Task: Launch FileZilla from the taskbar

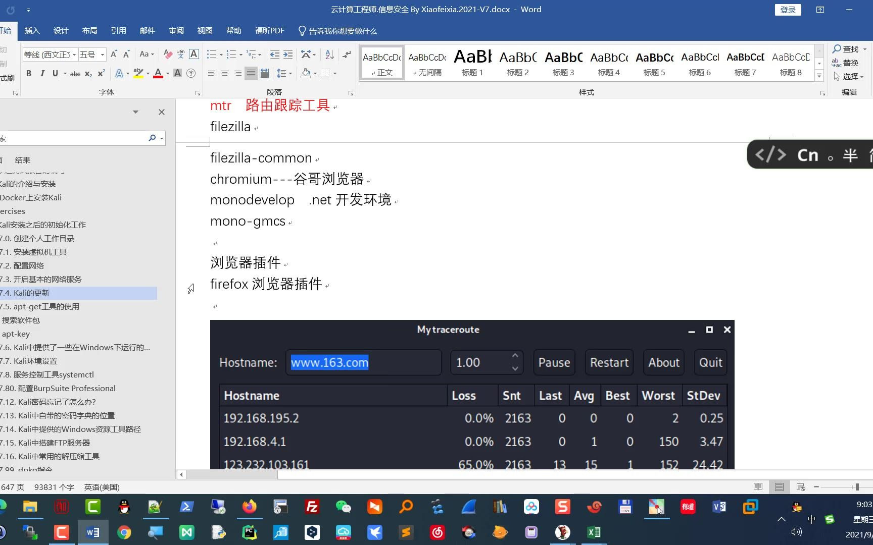Action: pos(312,507)
